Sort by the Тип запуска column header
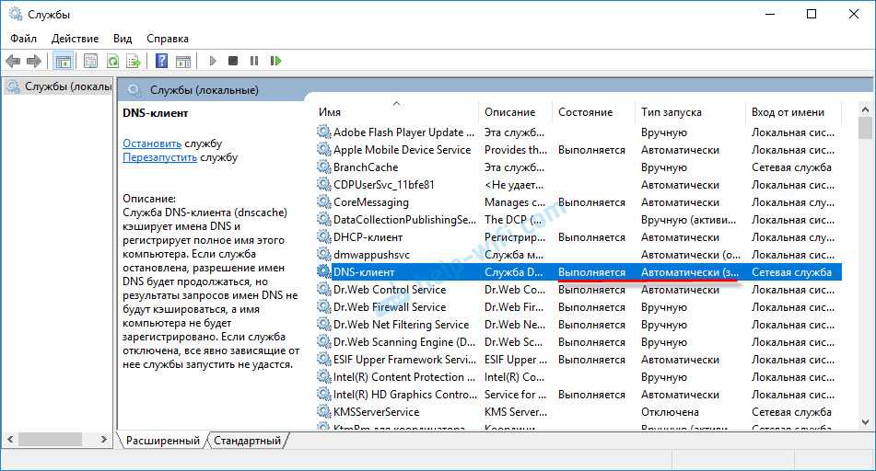This screenshot has width=876, height=471. (672, 112)
